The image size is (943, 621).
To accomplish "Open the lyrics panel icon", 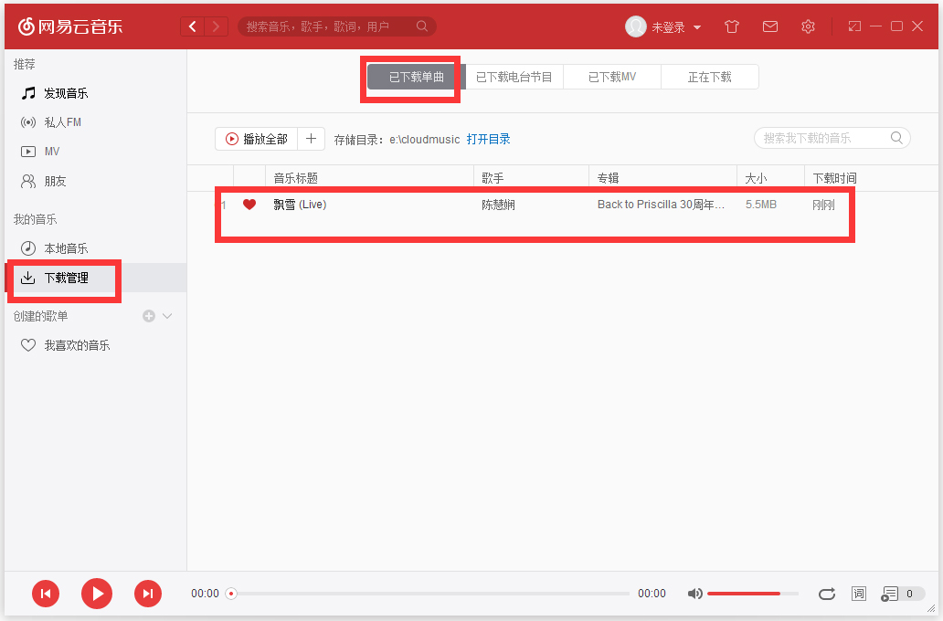I will coord(858,593).
